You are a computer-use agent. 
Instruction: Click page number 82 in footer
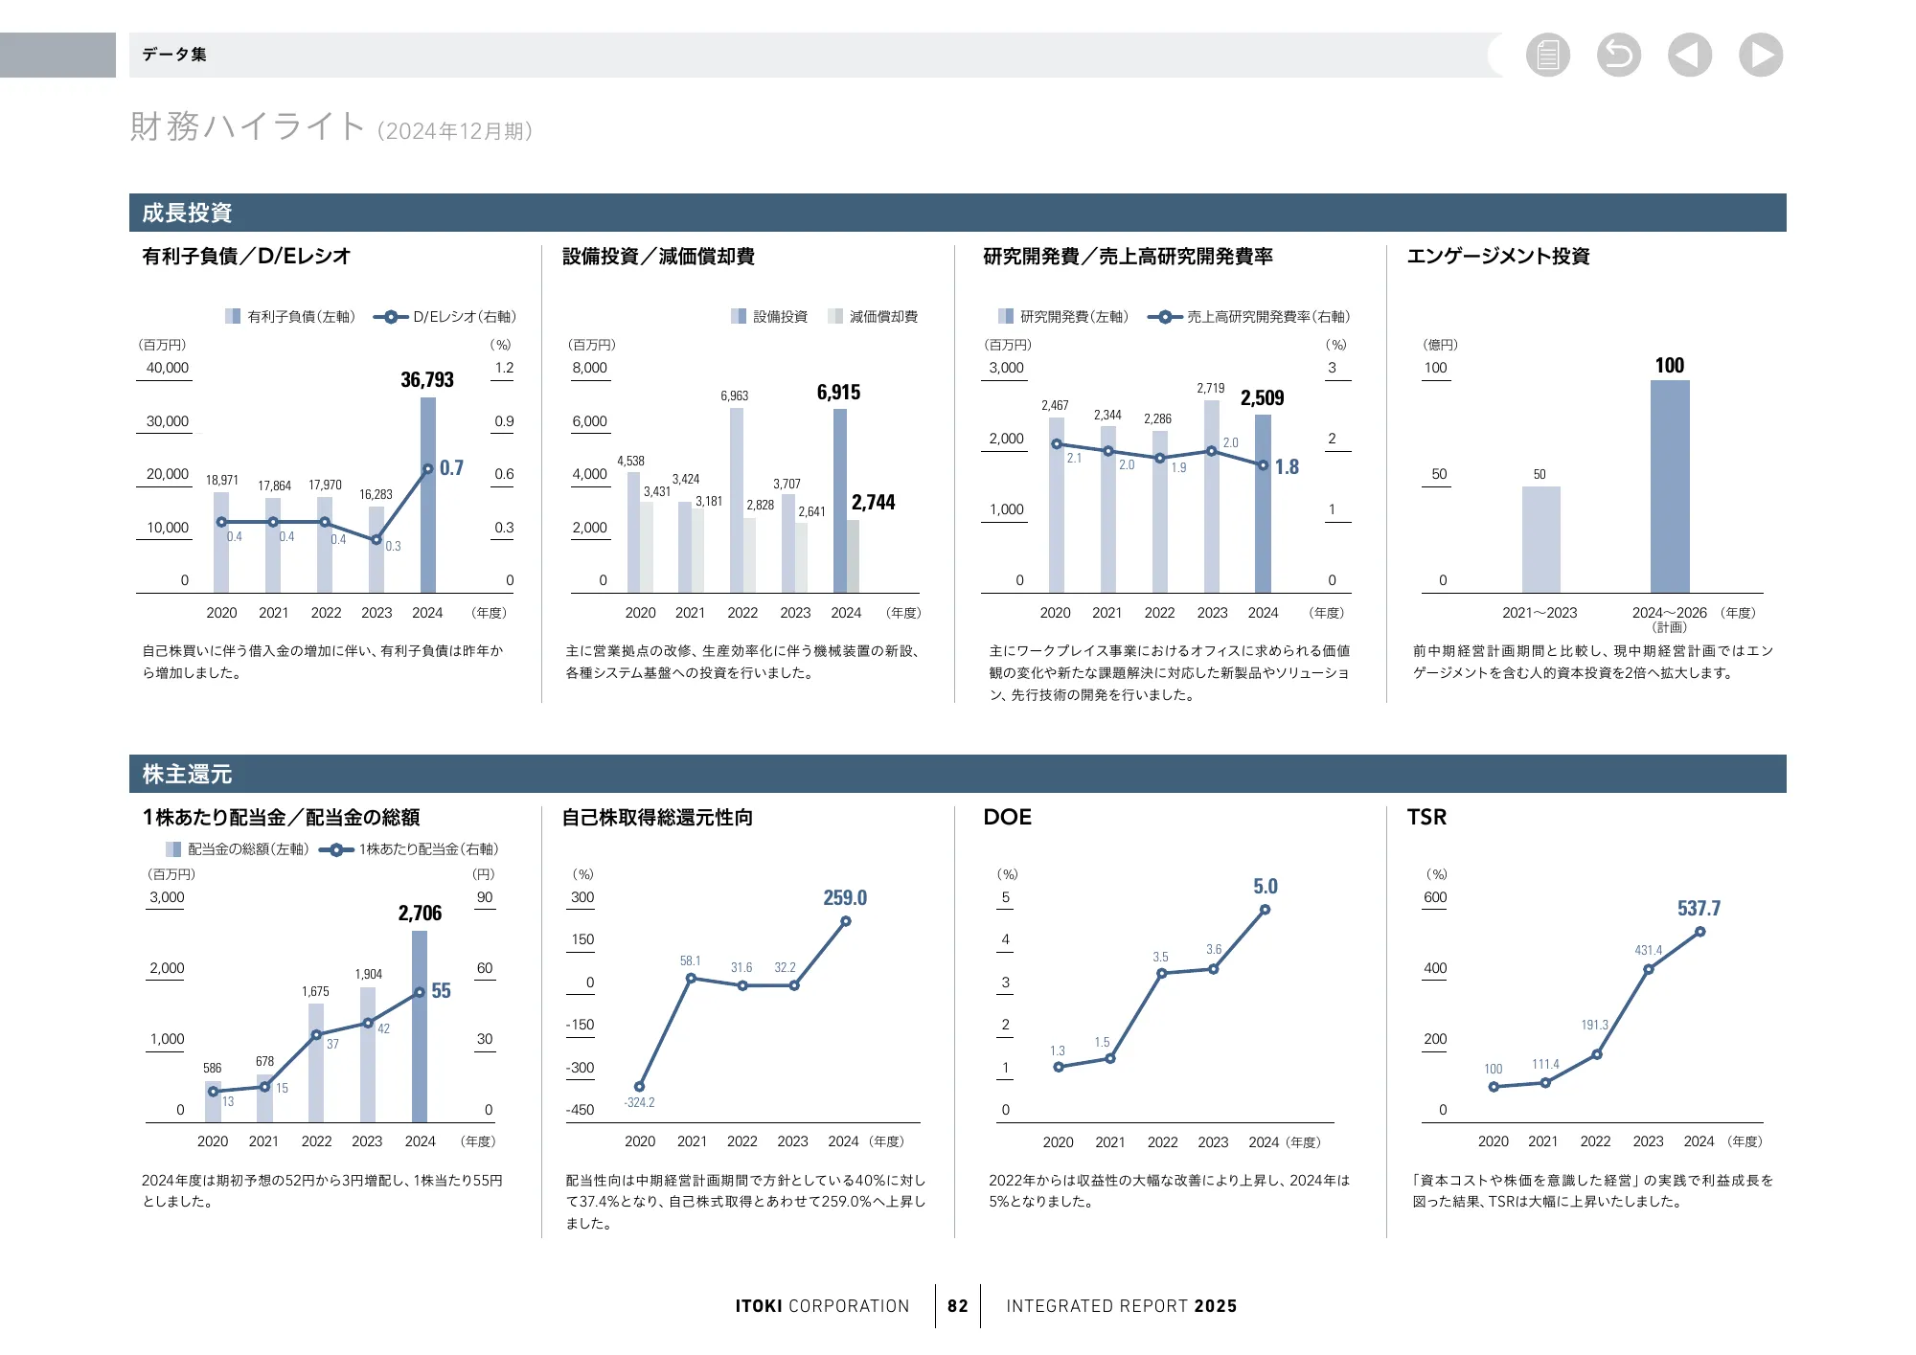pyautogui.click(x=957, y=1306)
